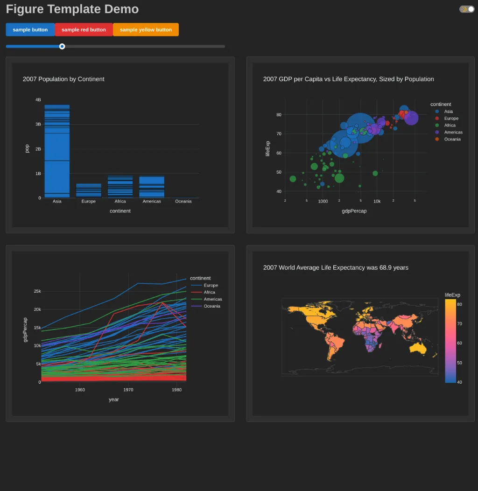
Task: Toggle Europe in the scatter plot legend
Action: (451, 119)
